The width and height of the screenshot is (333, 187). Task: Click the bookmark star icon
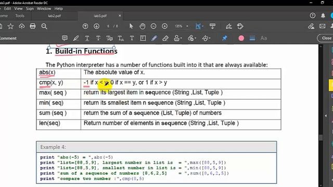pyautogui.click(x=10, y=26)
